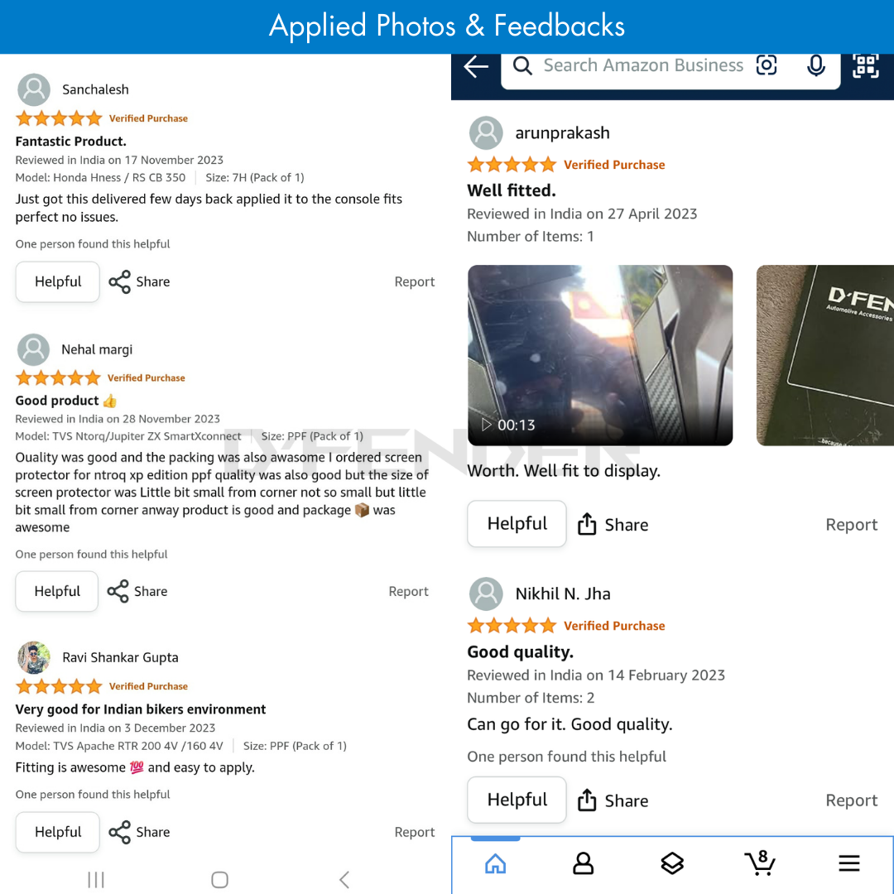Open the account profile tab

tap(584, 864)
